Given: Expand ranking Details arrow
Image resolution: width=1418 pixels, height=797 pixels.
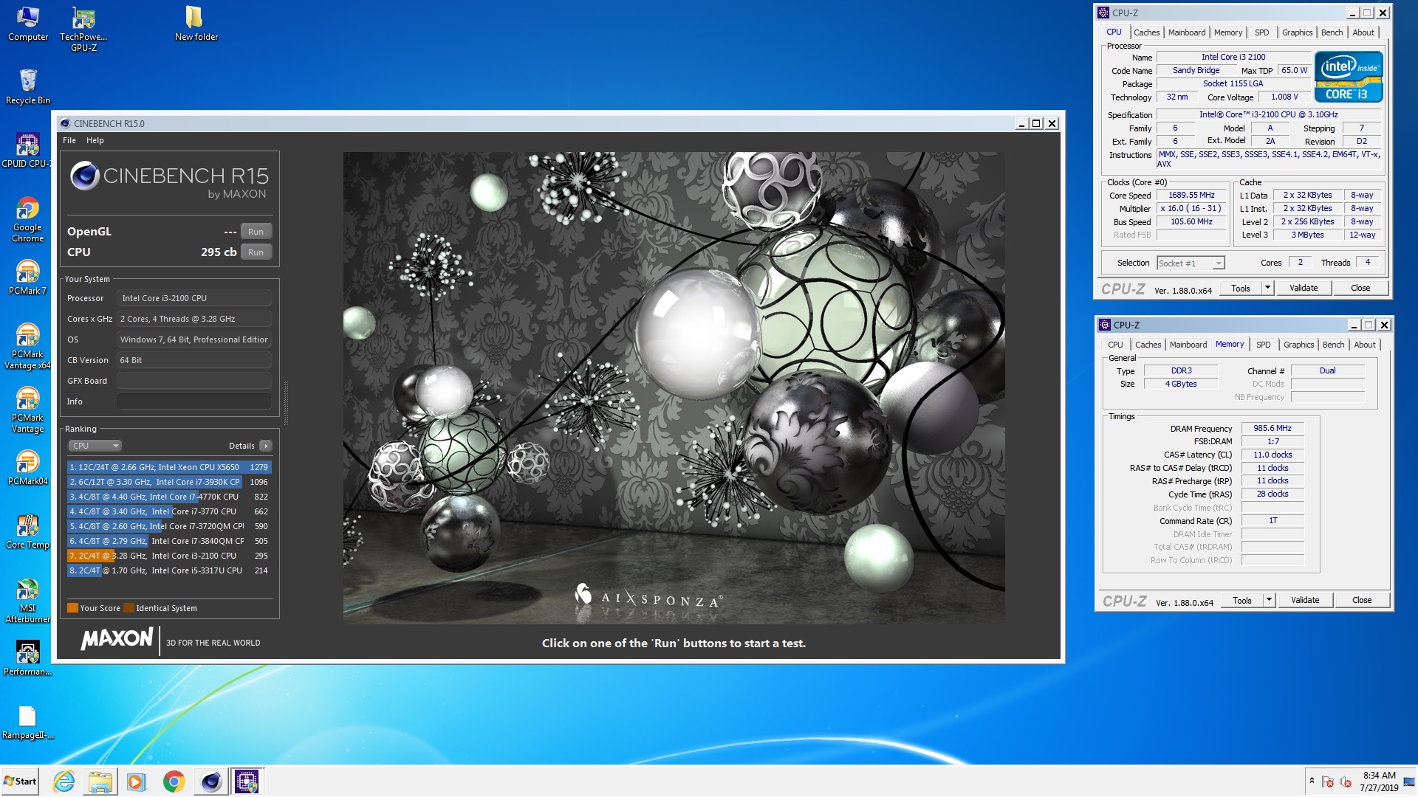Looking at the screenshot, I should pos(266,446).
